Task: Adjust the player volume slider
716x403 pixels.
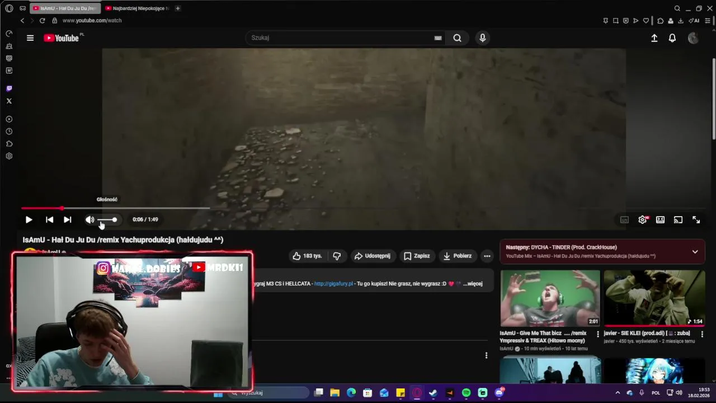Action: click(107, 220)
